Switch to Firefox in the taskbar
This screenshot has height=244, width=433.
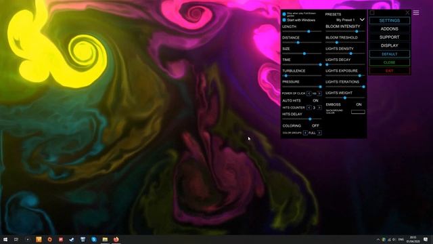click(x=116, y=239)
